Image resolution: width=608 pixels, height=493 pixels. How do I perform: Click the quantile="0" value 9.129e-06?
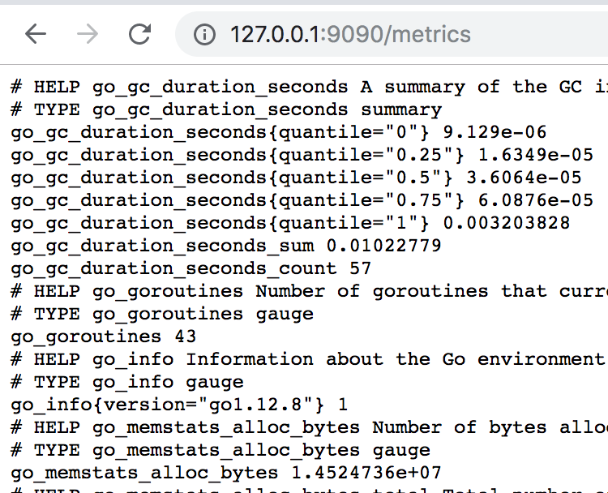pos(495,132)
